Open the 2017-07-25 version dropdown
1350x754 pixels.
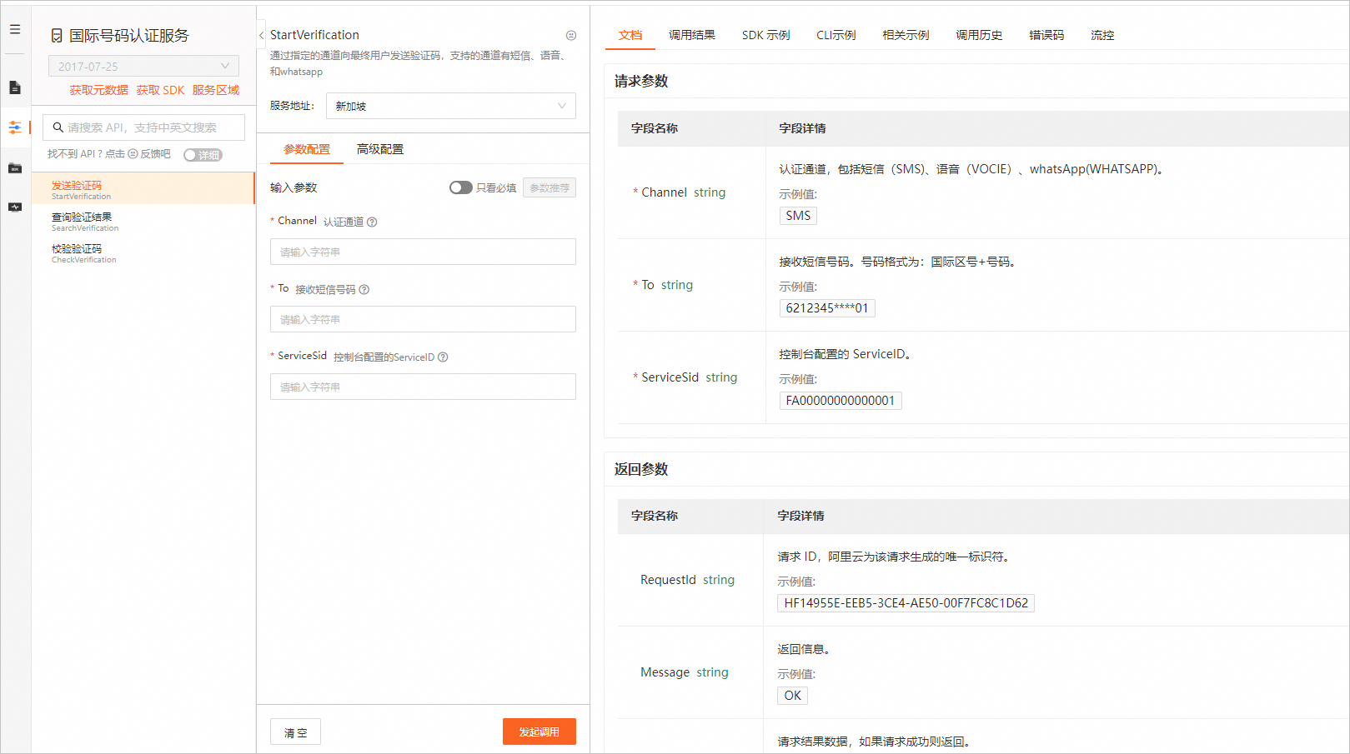[143, 66]
